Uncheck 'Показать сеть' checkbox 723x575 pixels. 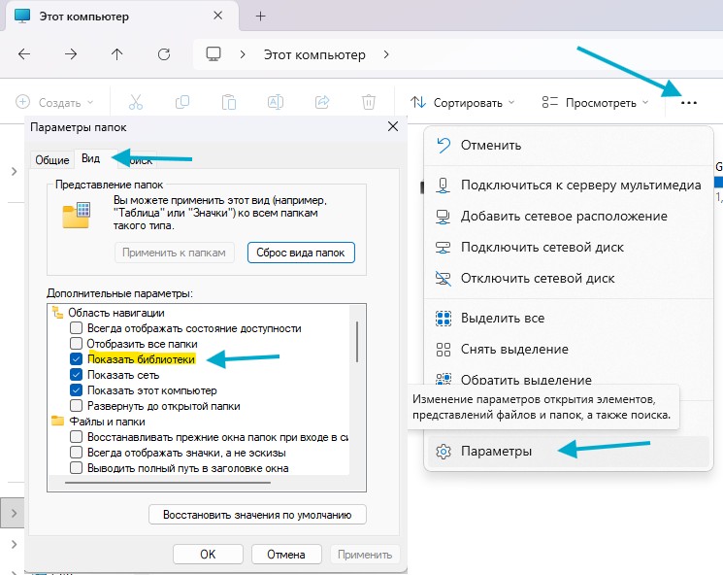pyautogui.click(x=76, y=375)
